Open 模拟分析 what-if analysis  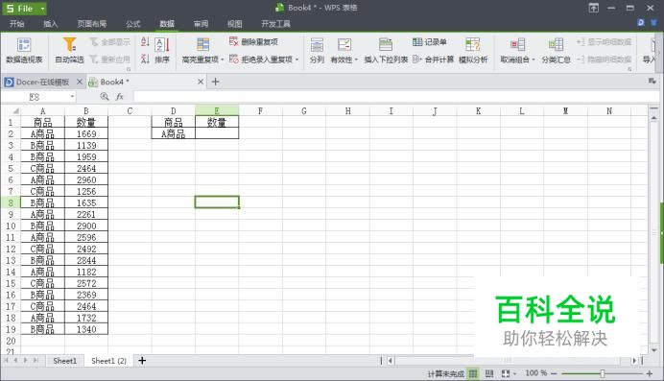click(473, 50)
